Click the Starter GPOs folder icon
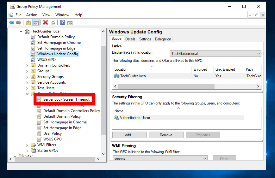This screenshot has width=275, height=178. coord(33,151)
